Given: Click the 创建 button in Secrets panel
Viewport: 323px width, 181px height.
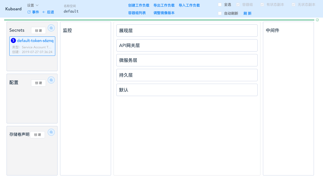Looking at the screenshot, I should [38, 30].
